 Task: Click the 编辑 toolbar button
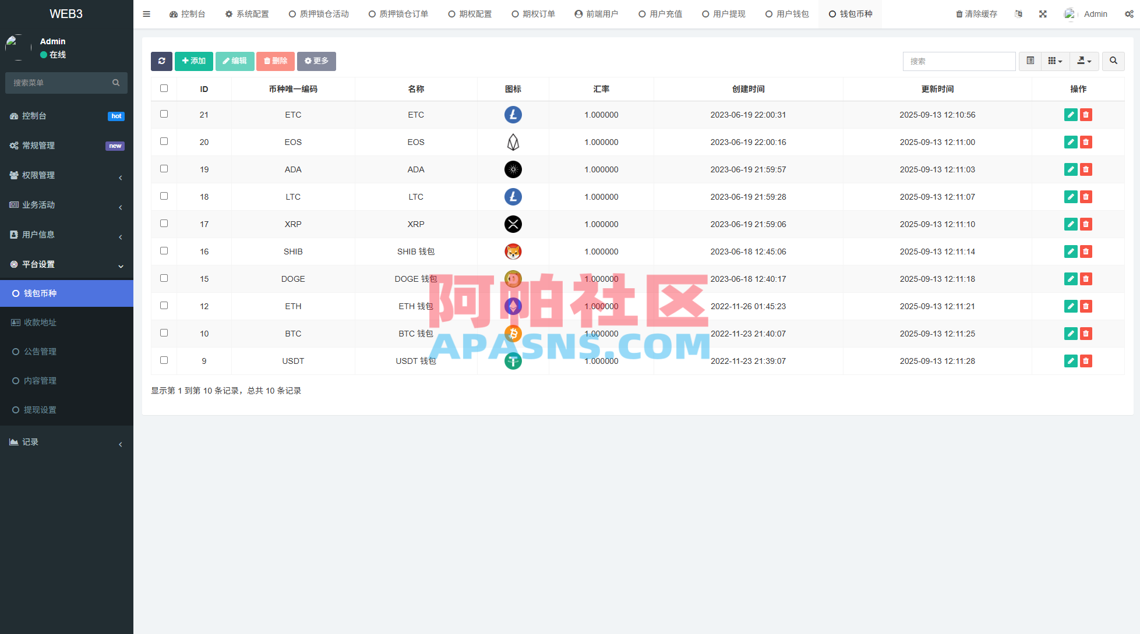(x=235, y=61)
